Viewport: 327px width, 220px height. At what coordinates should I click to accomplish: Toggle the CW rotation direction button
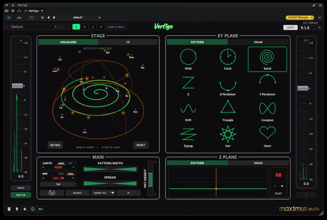pyautogui.click(x=52, y=193)
